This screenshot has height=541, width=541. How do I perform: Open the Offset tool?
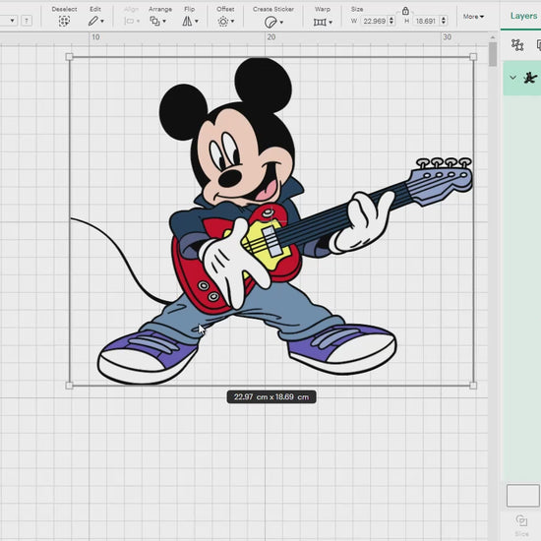pos(223,22)
